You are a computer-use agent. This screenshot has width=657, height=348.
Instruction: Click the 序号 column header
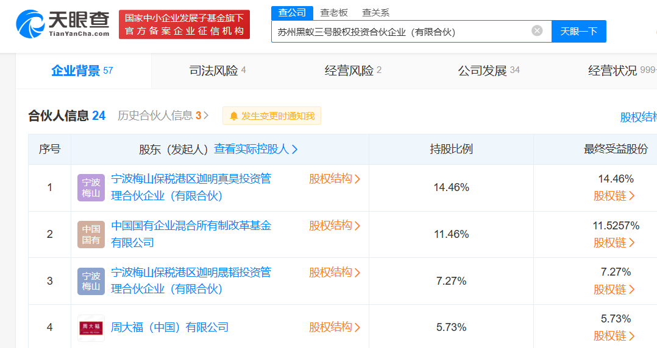(x=49, y=149)
